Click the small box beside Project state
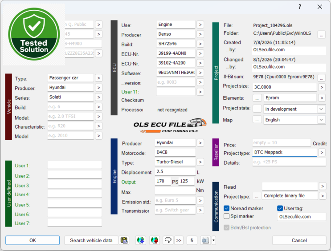This screenshot has height=251, width=331. (x=257, y=109)
